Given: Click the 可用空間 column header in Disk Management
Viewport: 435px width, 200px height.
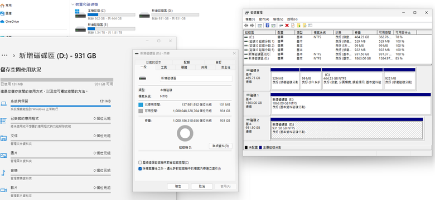Looking at the screenshot, I should [386, 33].
